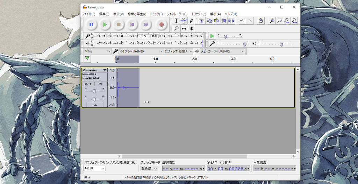Image resolution: width=358 pixels, height=184 pixels.
Task: Click the Cut scissors icon
Action: (x=201, y=21)
